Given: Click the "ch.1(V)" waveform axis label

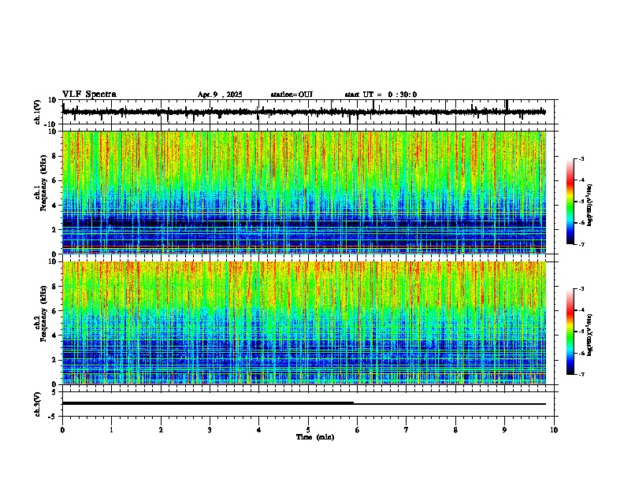Looking at the screenshot, I should coord(38,113).
